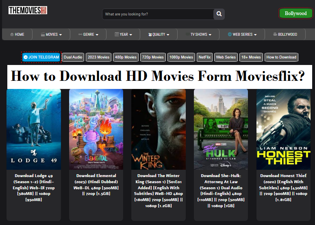This screenshot has width=315, height=225.
Task: Click the Home house icon
Action: click(12, 35)
